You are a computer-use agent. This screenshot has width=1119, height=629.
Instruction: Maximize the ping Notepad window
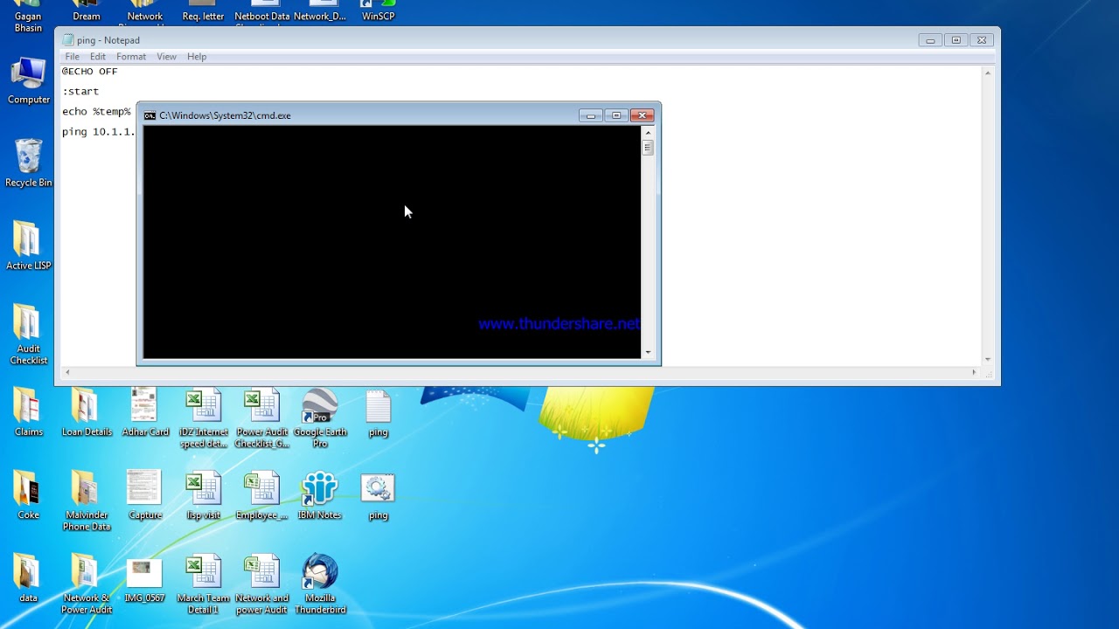(956, 40)
